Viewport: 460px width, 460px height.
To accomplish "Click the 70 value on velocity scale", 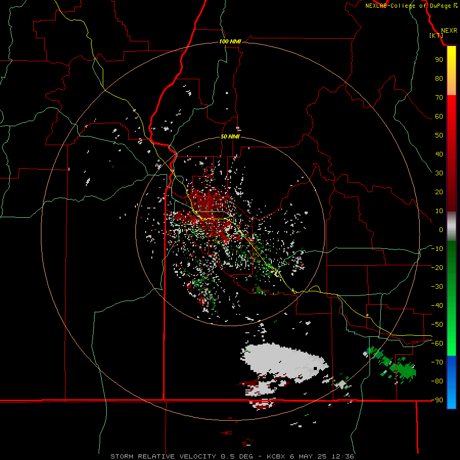I will click(x=439, y=98).
